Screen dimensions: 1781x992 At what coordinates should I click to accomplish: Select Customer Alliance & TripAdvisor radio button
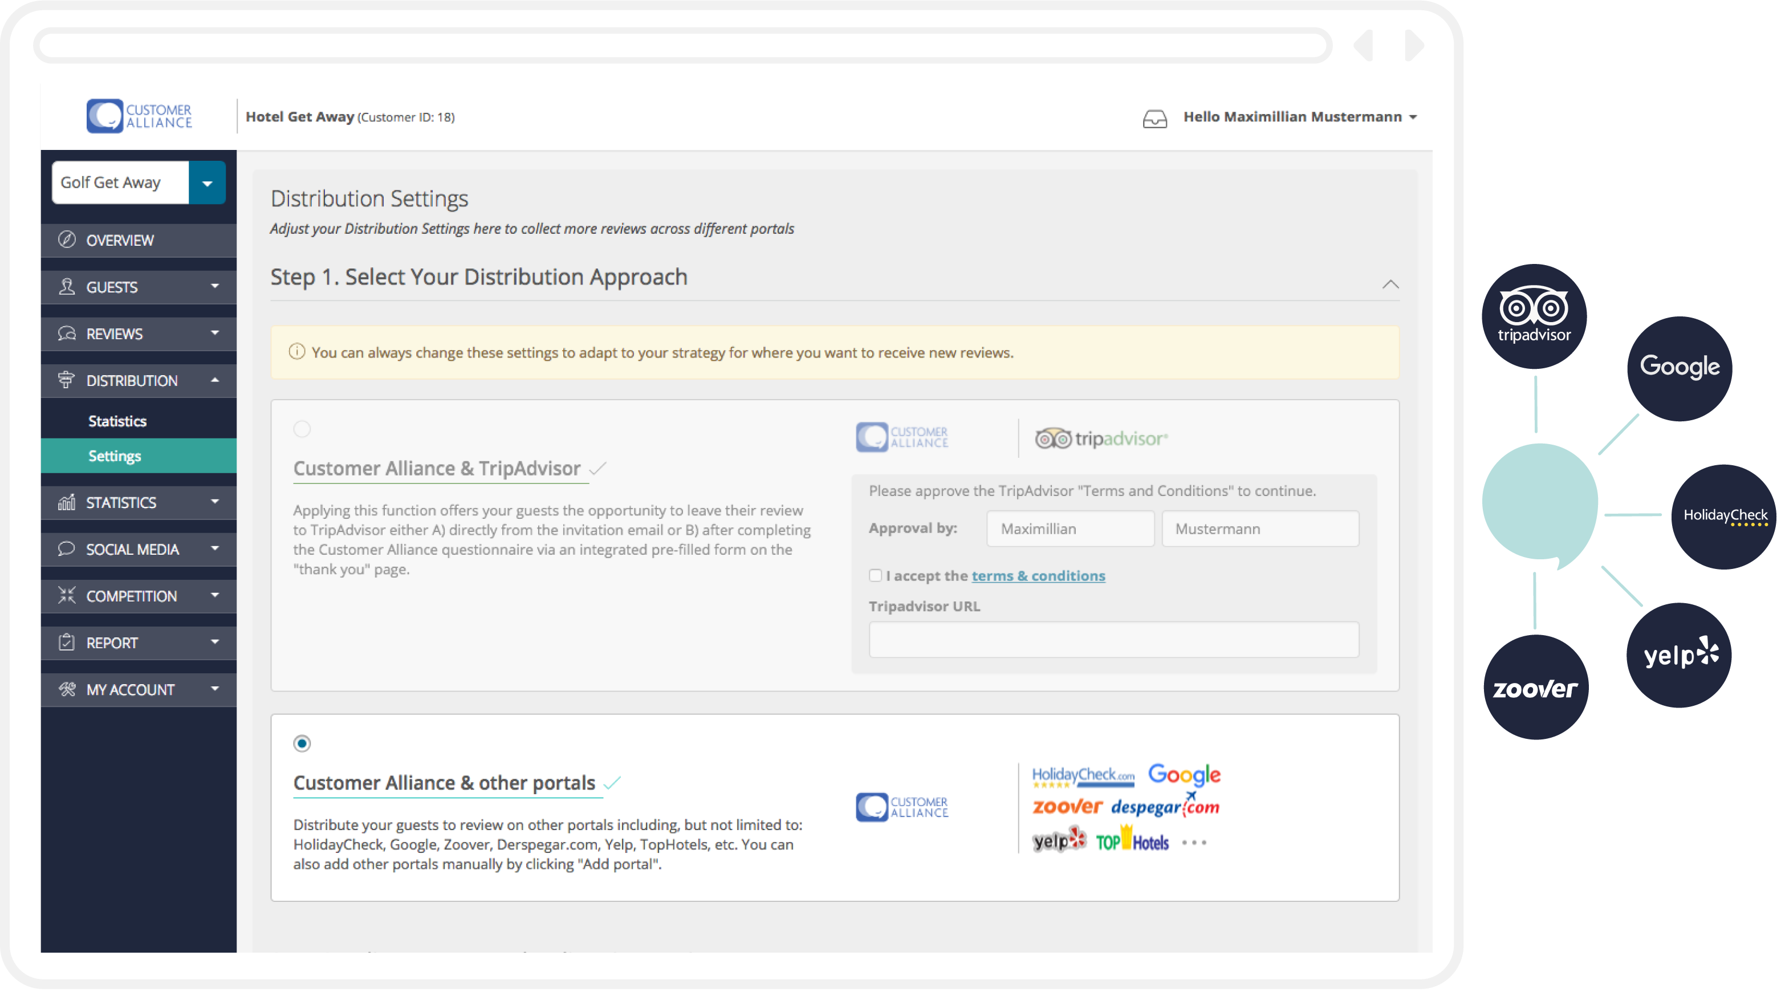coord(302,429)
